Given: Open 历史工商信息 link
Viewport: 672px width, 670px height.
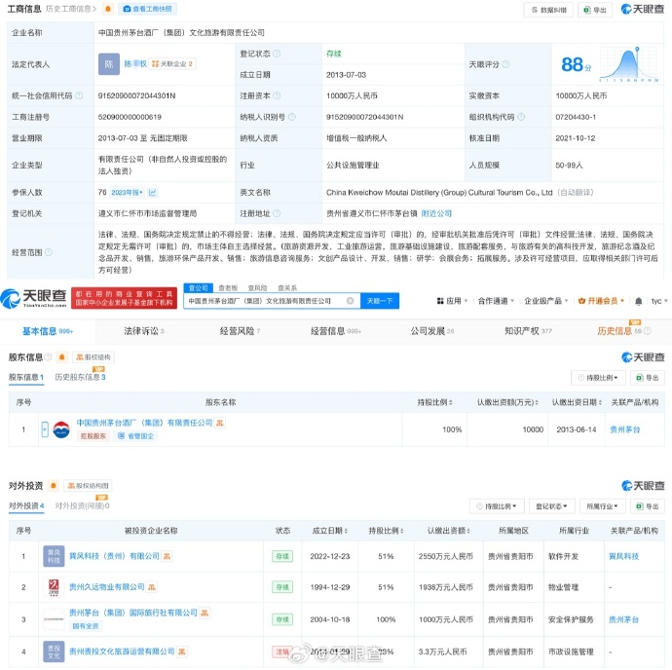Looking at the screenshot, I should click(71, 9).
